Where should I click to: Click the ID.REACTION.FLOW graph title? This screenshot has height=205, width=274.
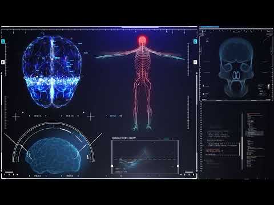[124, 138]
